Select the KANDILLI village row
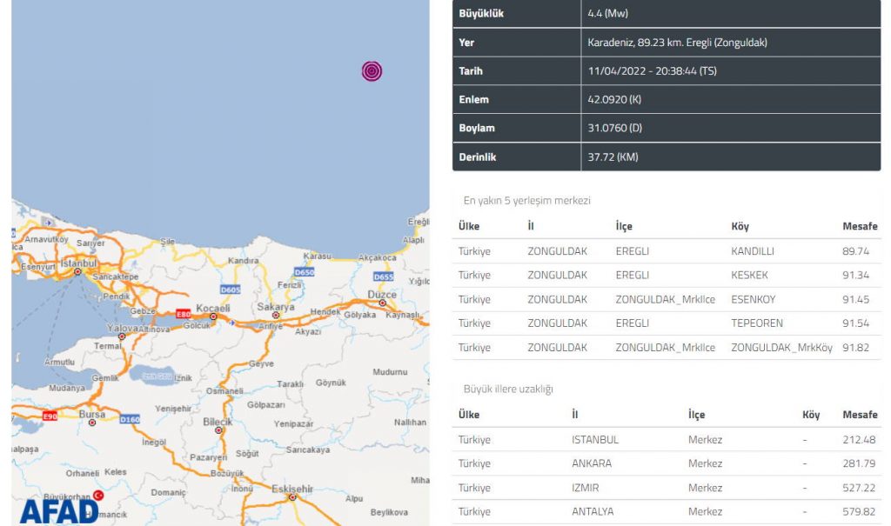 coord(667,251)
